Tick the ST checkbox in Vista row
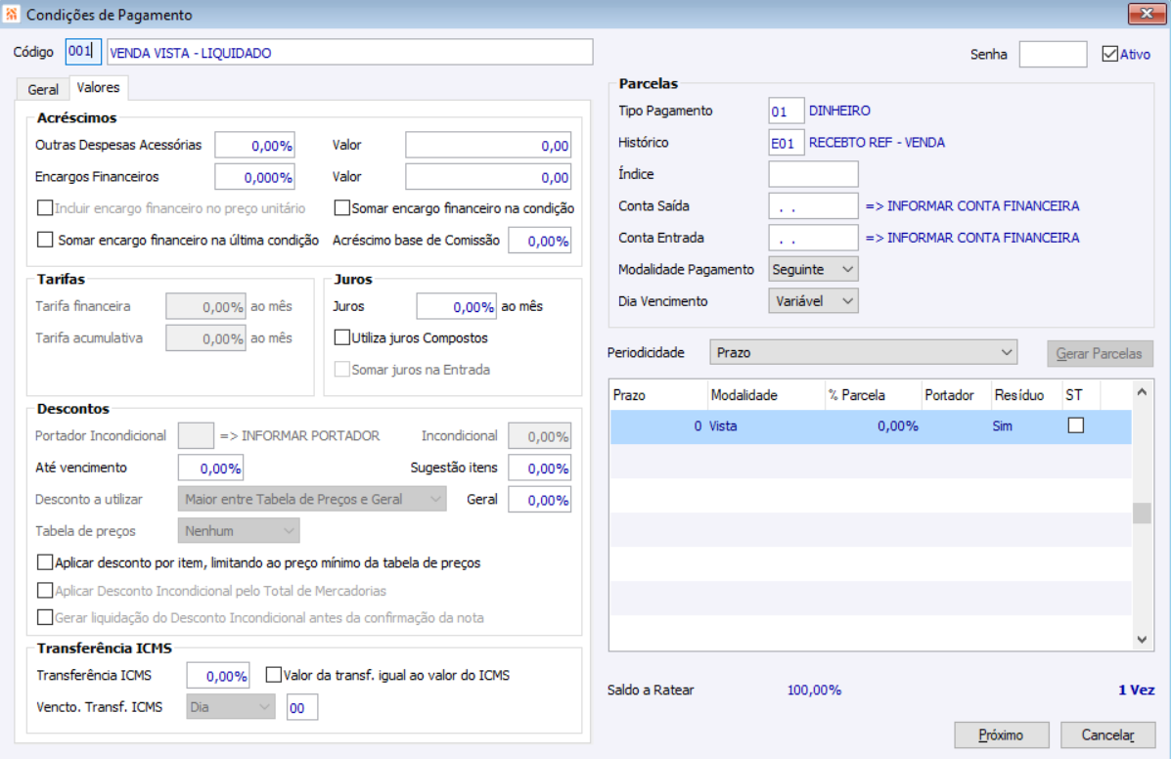 pyautogui.click(x=1075, y=425)
